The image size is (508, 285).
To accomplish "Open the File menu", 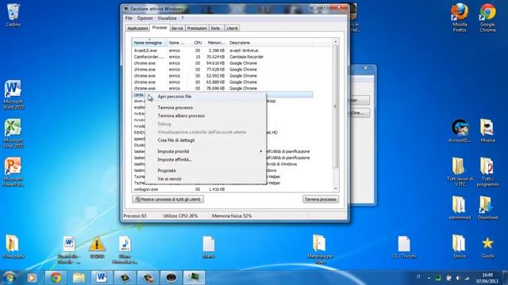I will 129,18.
